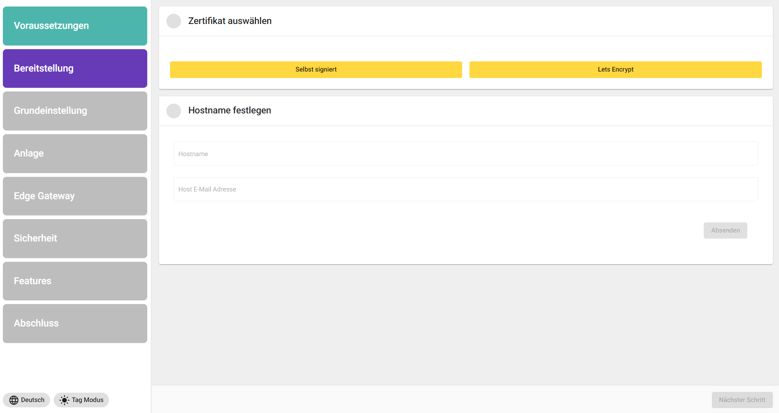Select the Bereitstellung step
Viewport: 779px width, 413px height.
pos(75,68)
